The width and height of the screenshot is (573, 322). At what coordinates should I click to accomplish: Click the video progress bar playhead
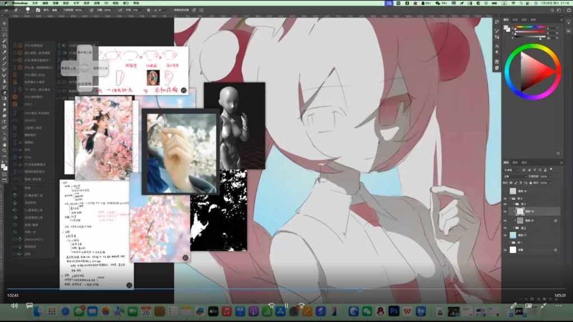pyautogui.click(x=359, y=289)
